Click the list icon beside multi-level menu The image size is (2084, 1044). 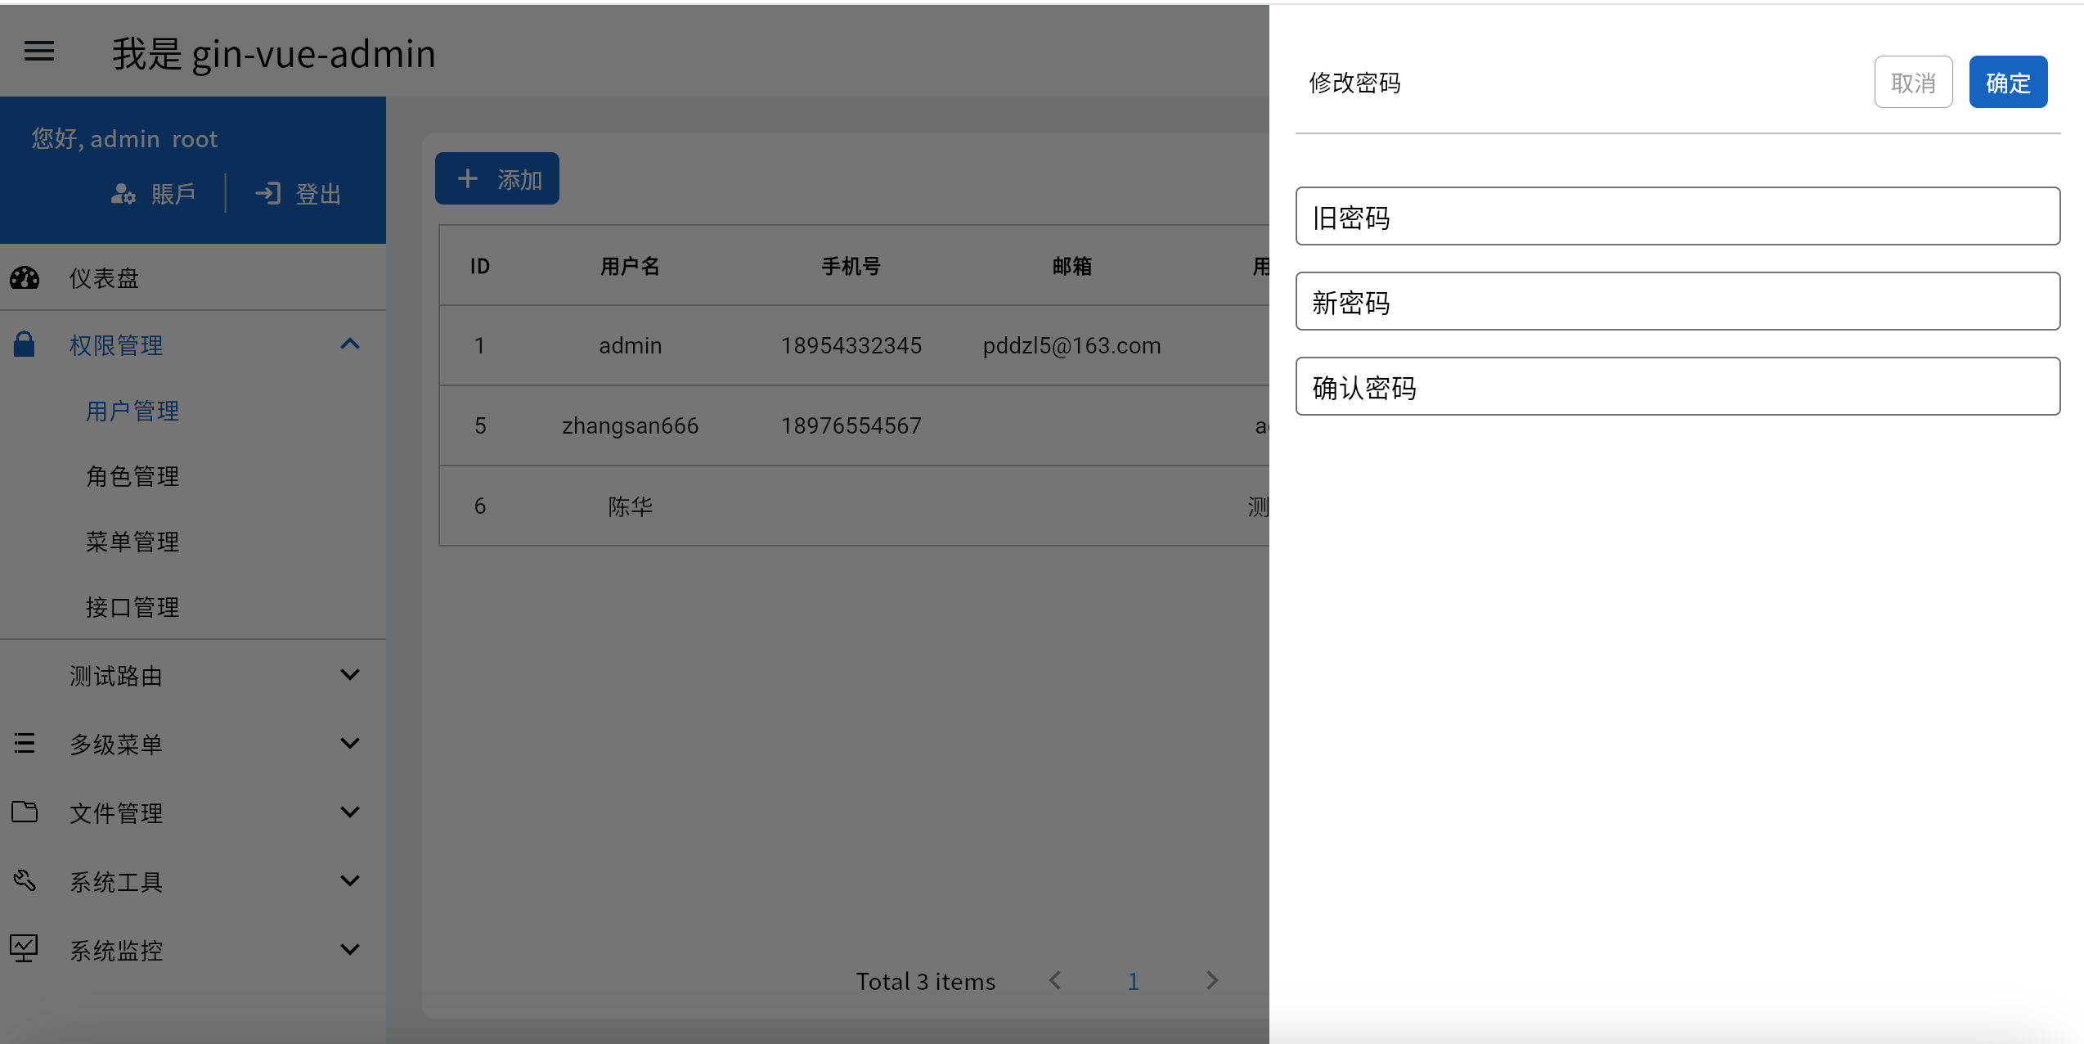pos(25,743)
